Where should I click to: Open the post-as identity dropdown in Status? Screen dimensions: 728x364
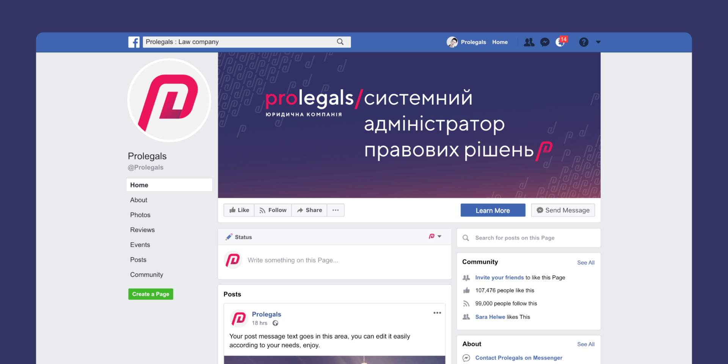435,236
